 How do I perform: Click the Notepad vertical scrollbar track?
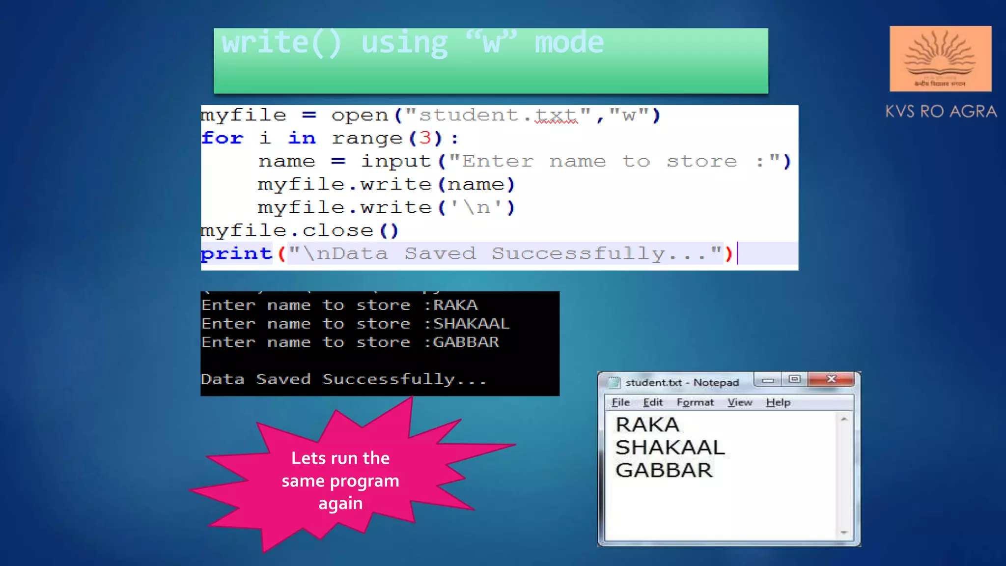[844, 476]
